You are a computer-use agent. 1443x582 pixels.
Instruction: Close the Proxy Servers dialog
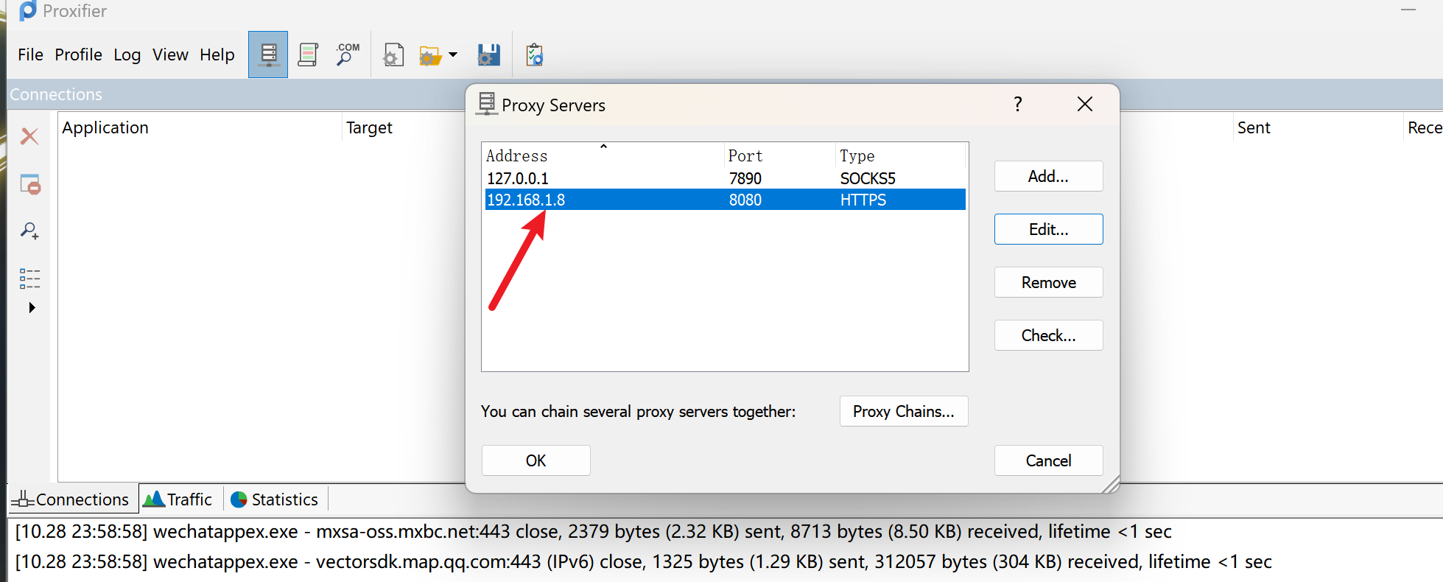1084,104
